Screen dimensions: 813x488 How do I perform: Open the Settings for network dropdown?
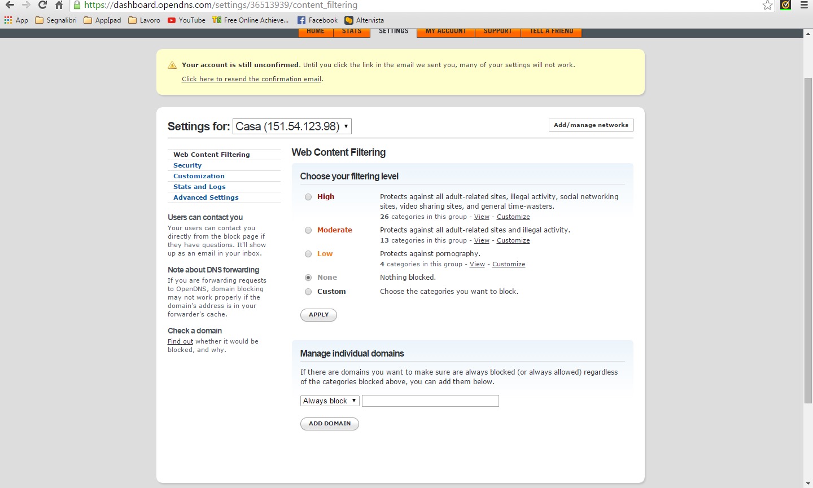[x=292, y=126]
